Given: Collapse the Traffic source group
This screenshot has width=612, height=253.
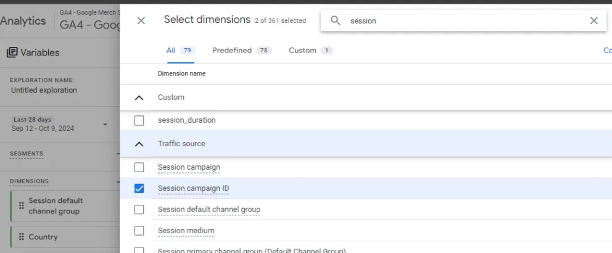Looking at the screenshot, I should 139,144.
